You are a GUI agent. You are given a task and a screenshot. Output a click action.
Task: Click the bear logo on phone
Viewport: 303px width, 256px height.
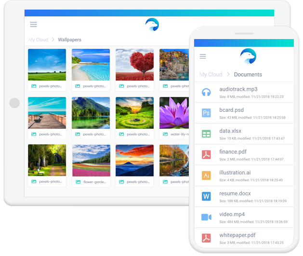point(248,56)
